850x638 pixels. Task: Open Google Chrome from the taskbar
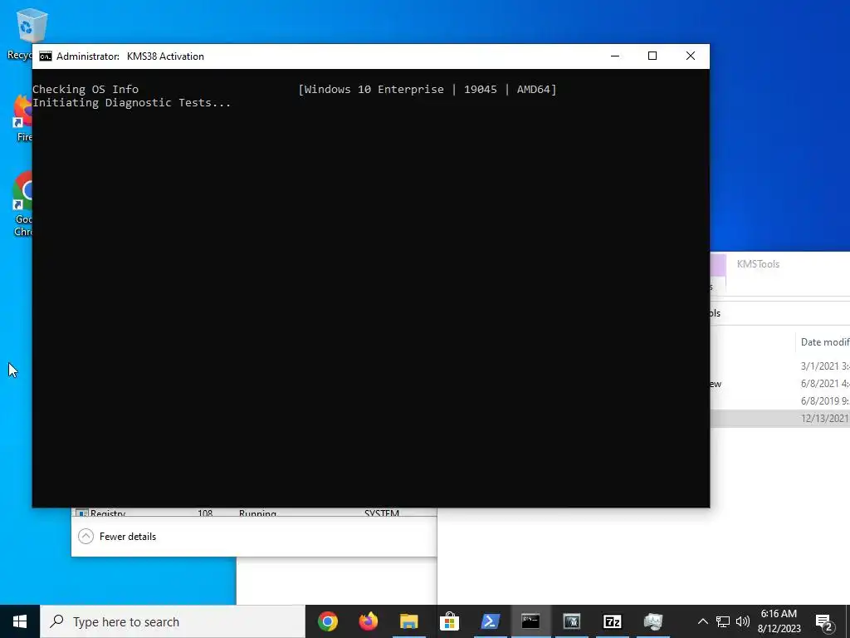click(328, 621)
